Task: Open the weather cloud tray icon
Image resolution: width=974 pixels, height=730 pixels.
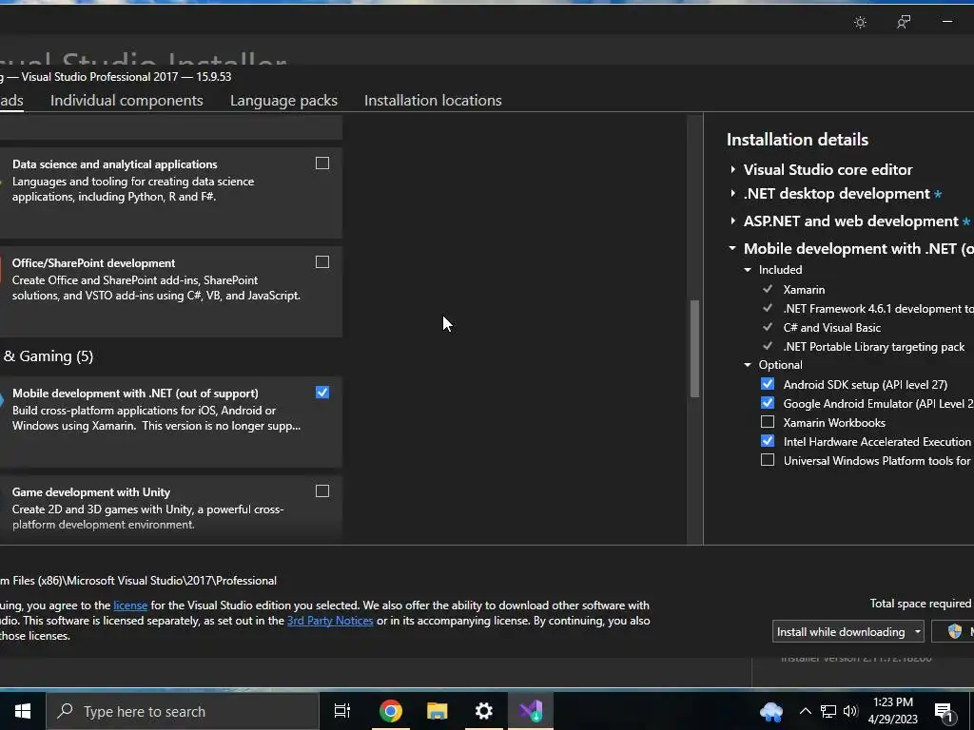Action: [771, 711]
